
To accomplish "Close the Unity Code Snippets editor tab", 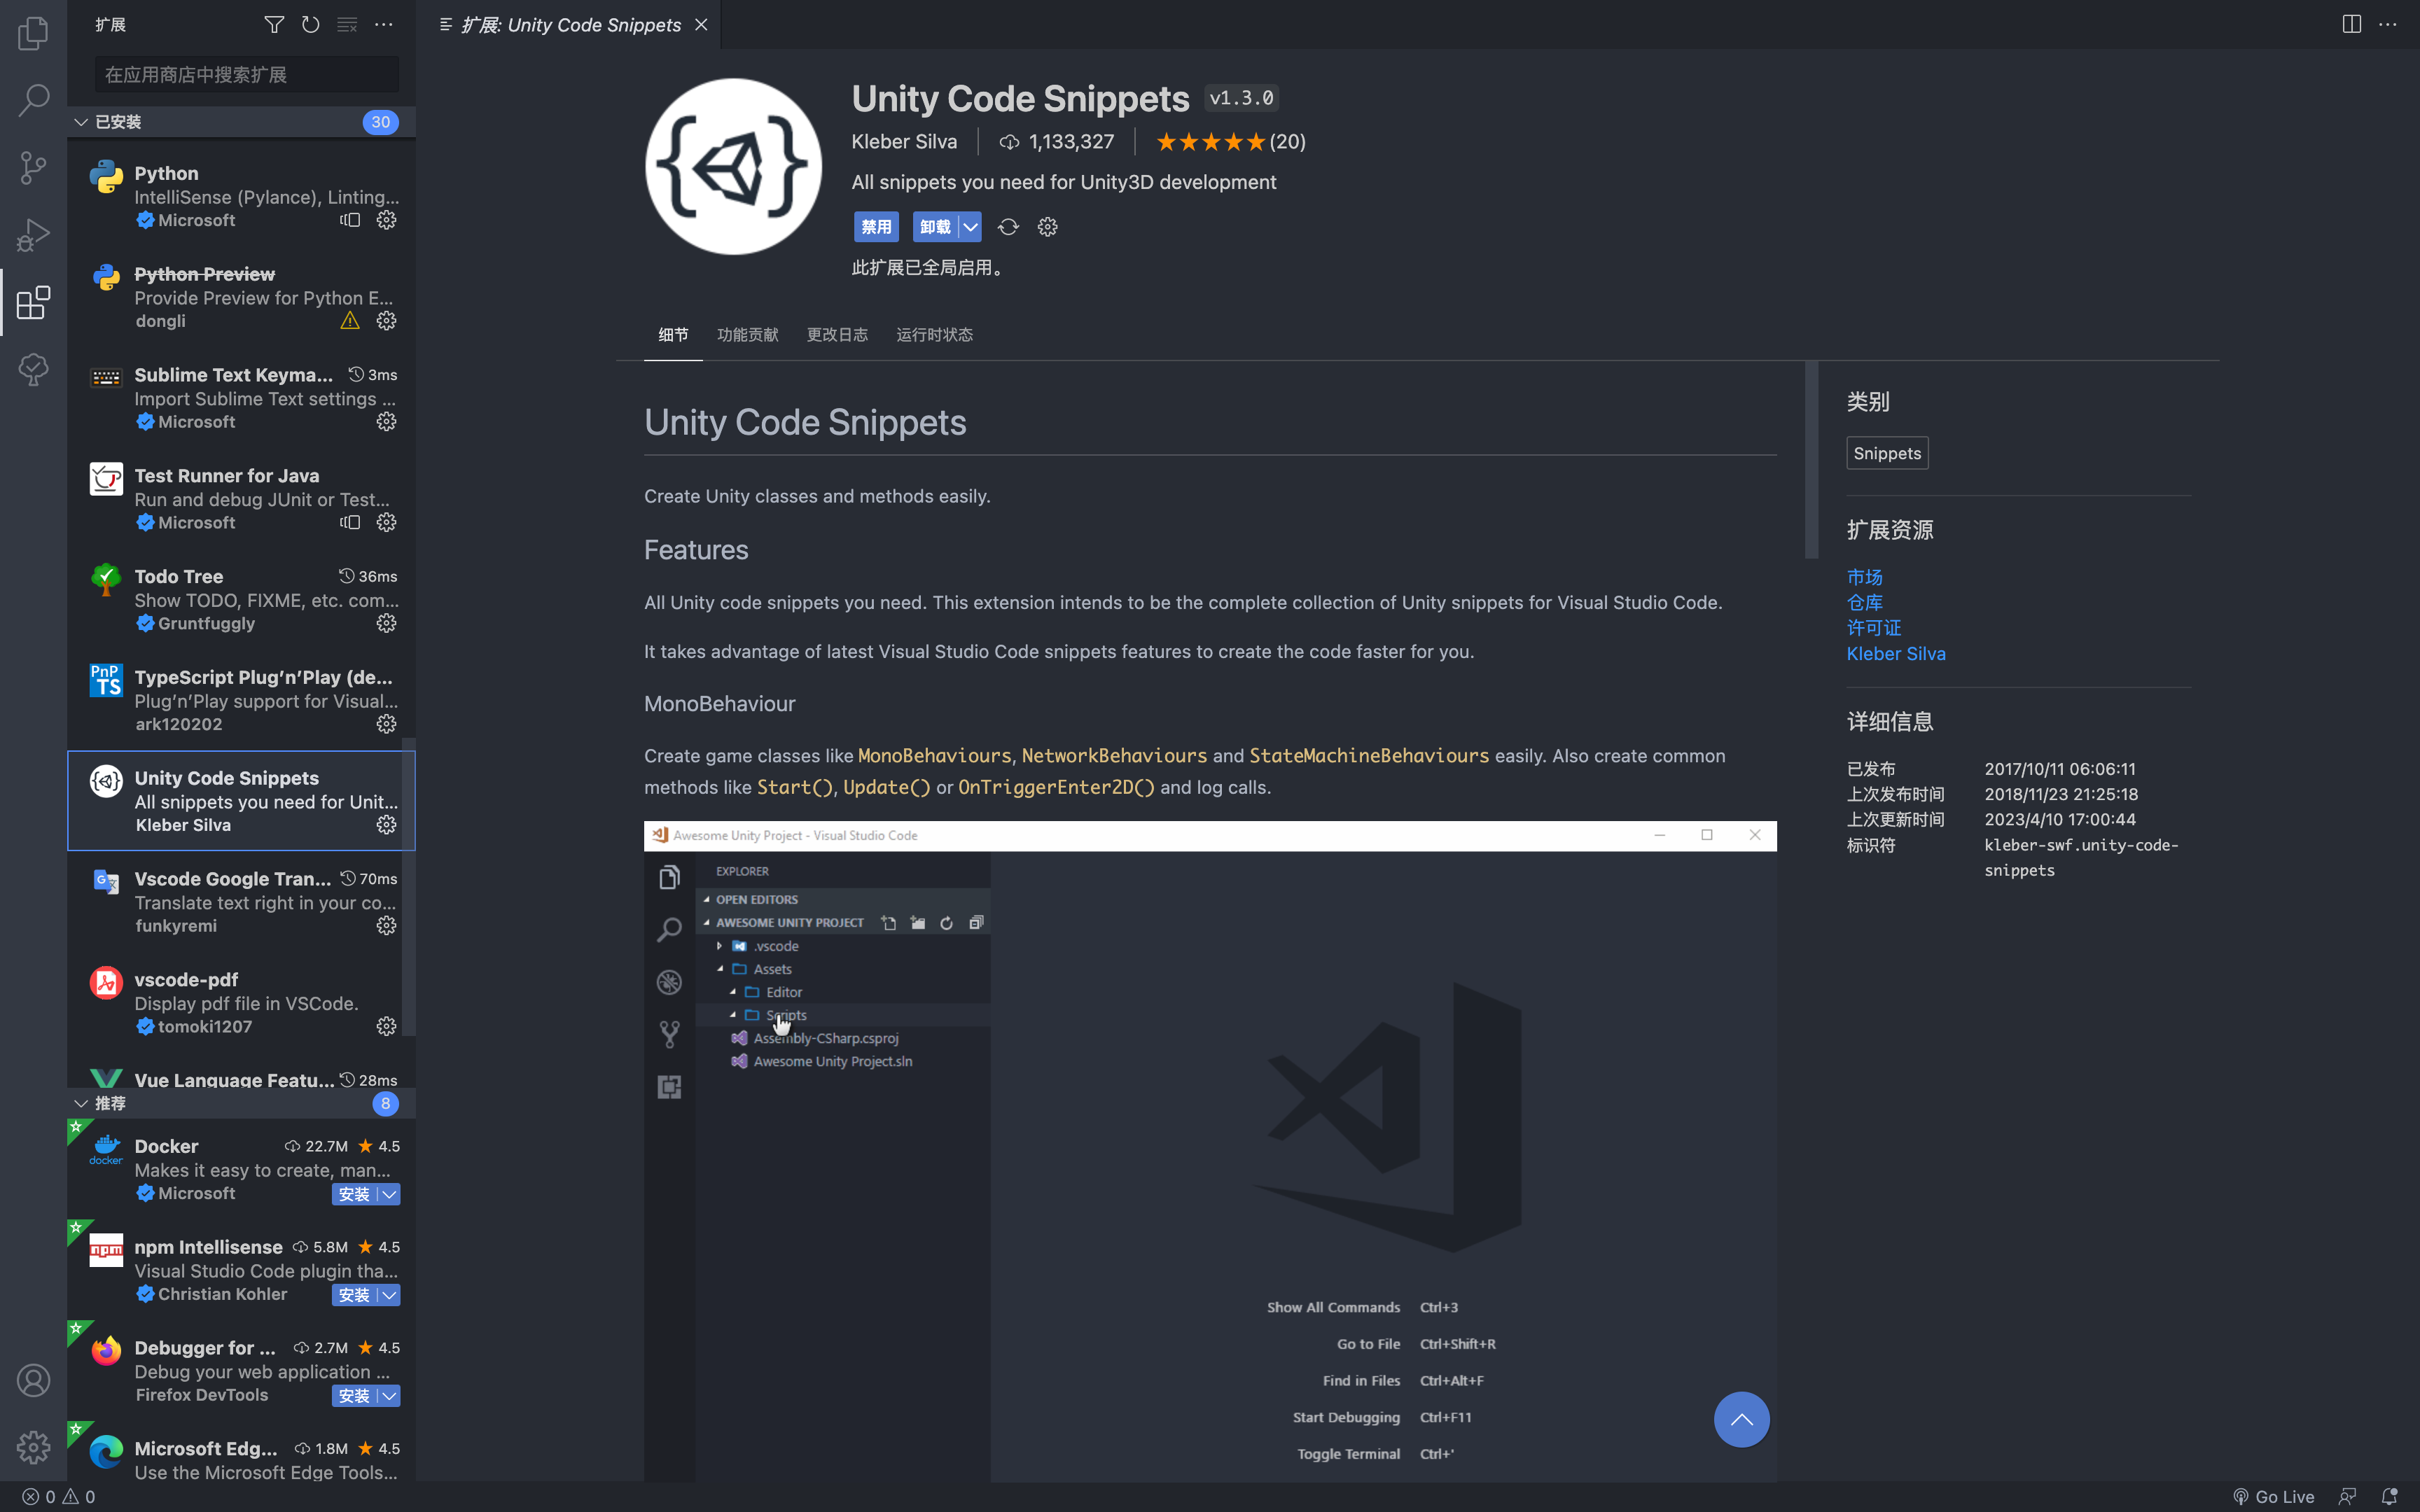I will coord(701,24).
